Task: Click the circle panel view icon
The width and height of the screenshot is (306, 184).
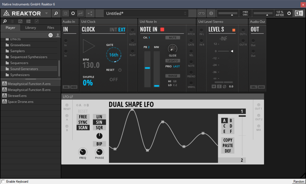Action: tap(73, 13)
